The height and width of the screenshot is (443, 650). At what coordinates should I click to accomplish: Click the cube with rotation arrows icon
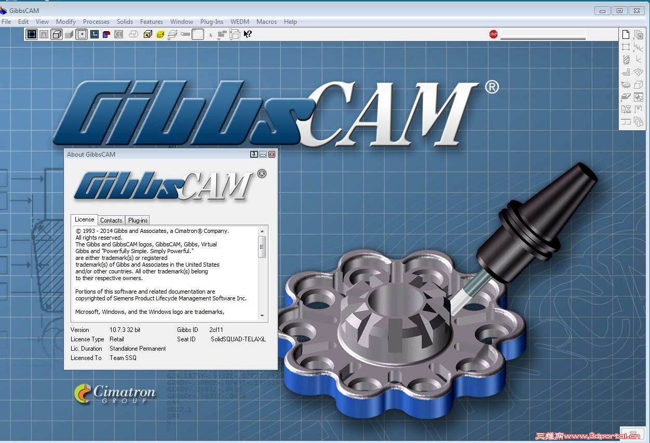tap(235, 34)
